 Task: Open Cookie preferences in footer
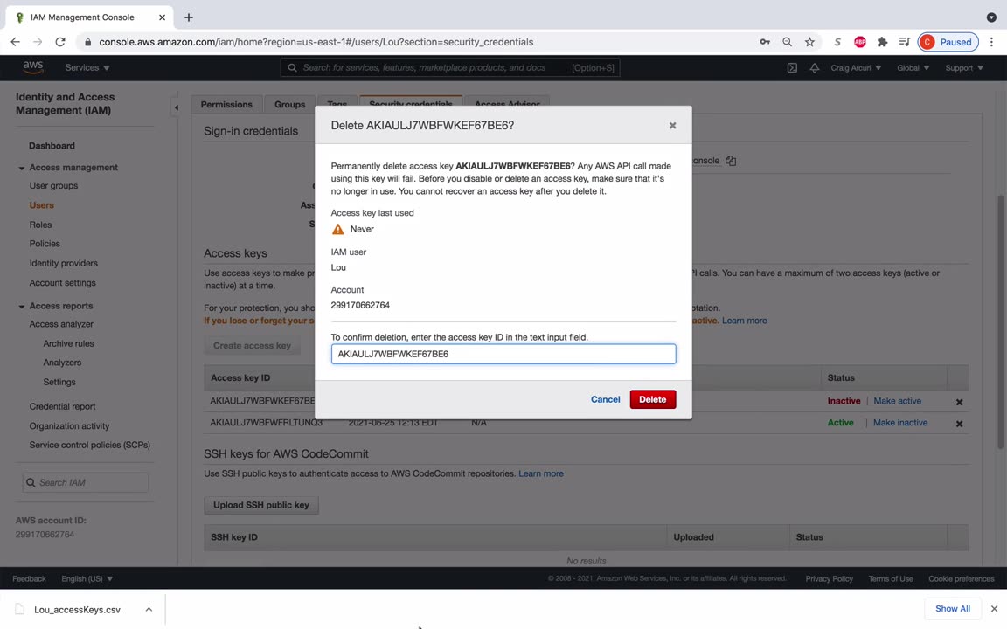coord(961,579)
